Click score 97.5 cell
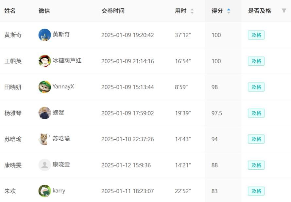This screenshot has height=202, width=291. click(216, 113)
